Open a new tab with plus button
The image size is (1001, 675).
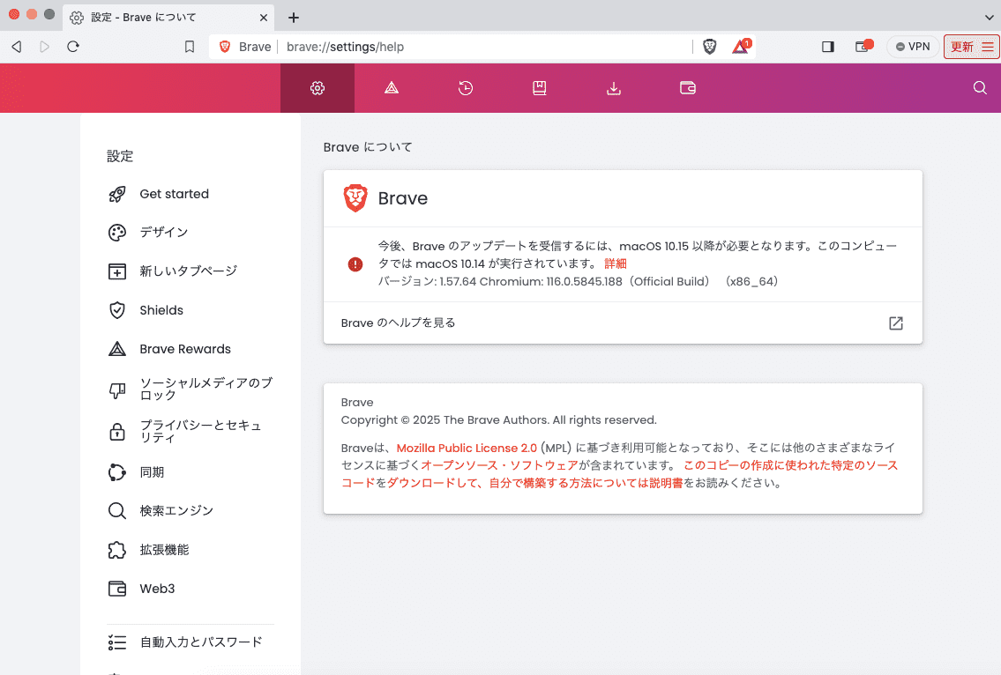[x=294, y=18]
